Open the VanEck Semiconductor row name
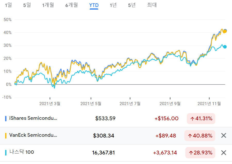This screenshot has height=164, width=232. [x=33, y=135]
